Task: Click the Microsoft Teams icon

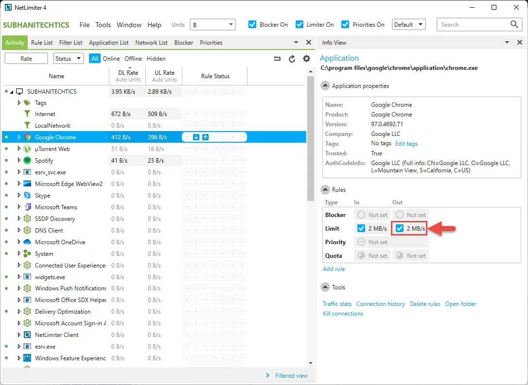Action: pos(28,207)
